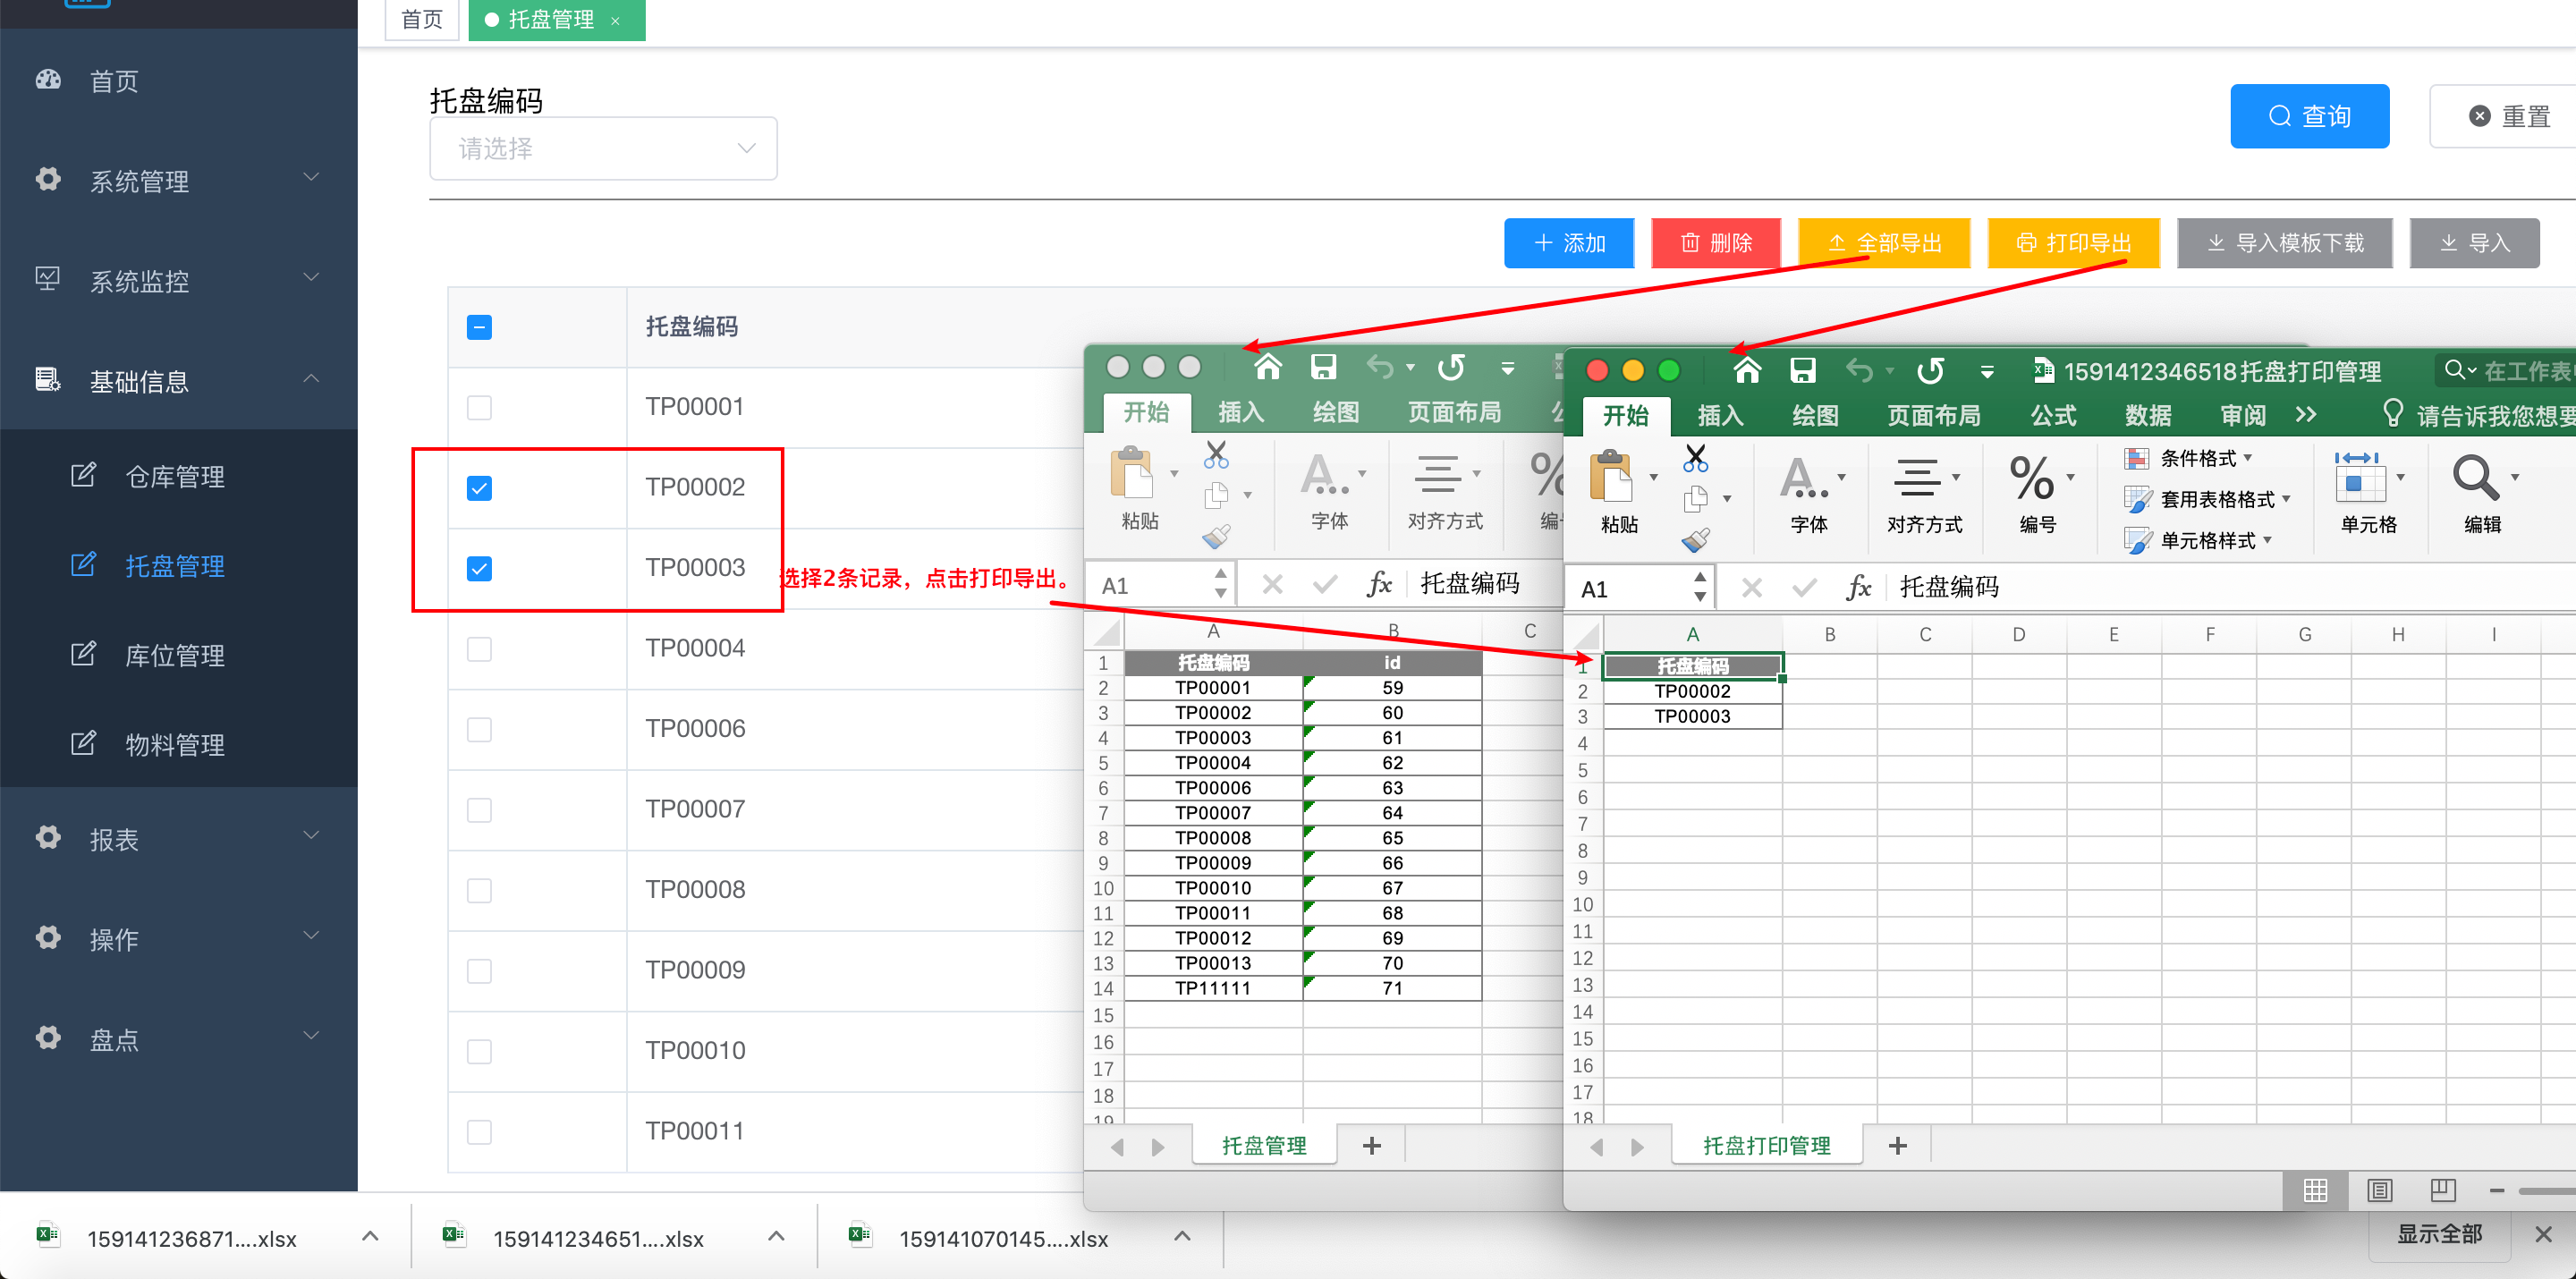The width and height of the screenshot is (2576, 1279).
Task: Click the zoom slider minus in Excel status bar
Action: coord(2497,1190)
